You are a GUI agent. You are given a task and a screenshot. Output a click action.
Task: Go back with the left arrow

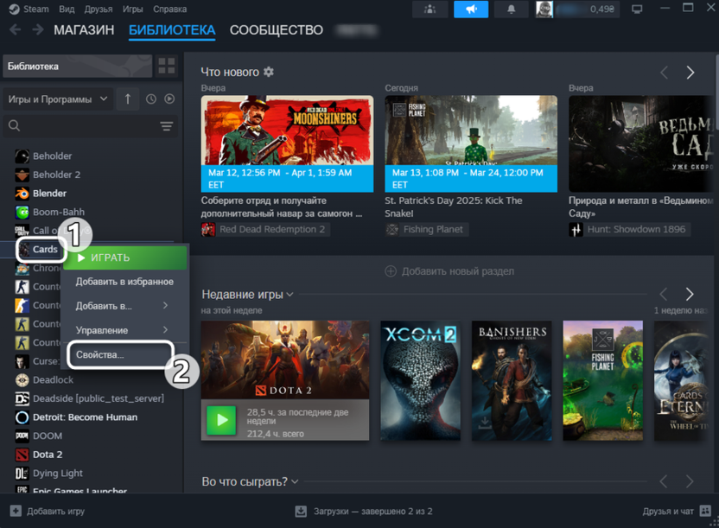[16, 29]
